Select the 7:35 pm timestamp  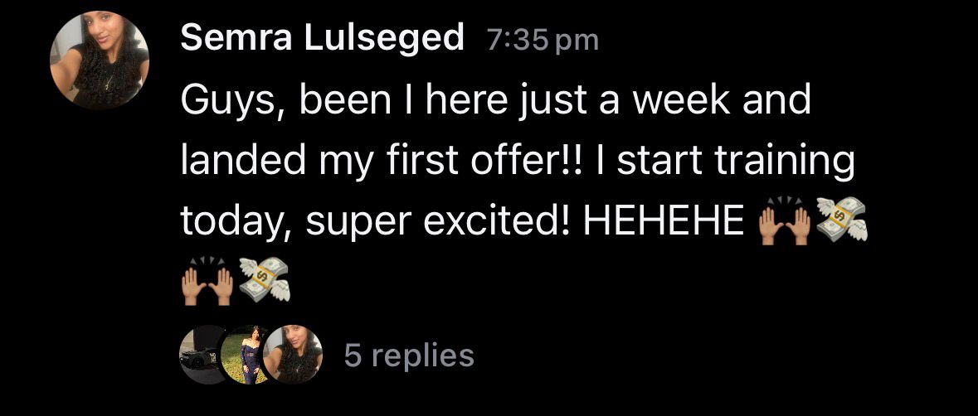coord(542,41)
